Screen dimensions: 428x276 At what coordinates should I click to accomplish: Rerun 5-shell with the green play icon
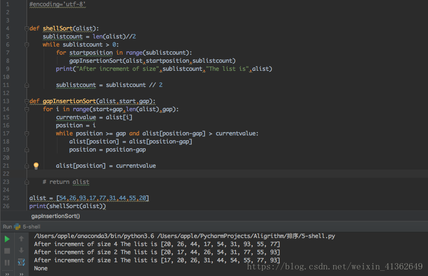[8, 239]
